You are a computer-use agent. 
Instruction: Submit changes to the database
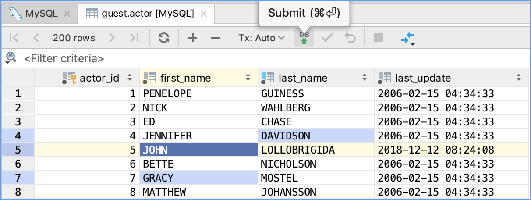(x=304, y=38)
